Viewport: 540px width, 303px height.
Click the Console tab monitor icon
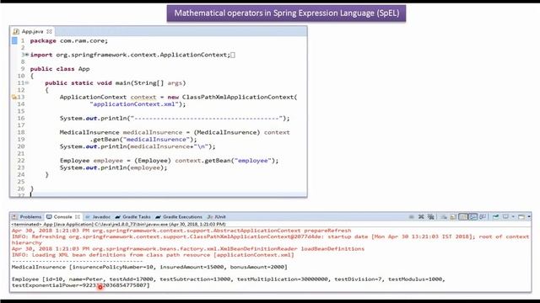[x=49, y=217]
